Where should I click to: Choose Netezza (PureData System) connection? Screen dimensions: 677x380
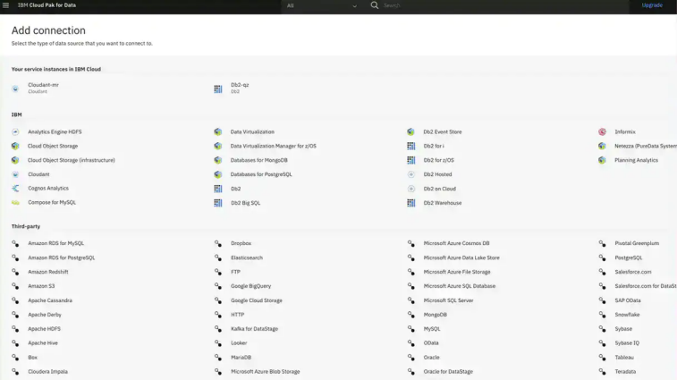tap(646, 146)
